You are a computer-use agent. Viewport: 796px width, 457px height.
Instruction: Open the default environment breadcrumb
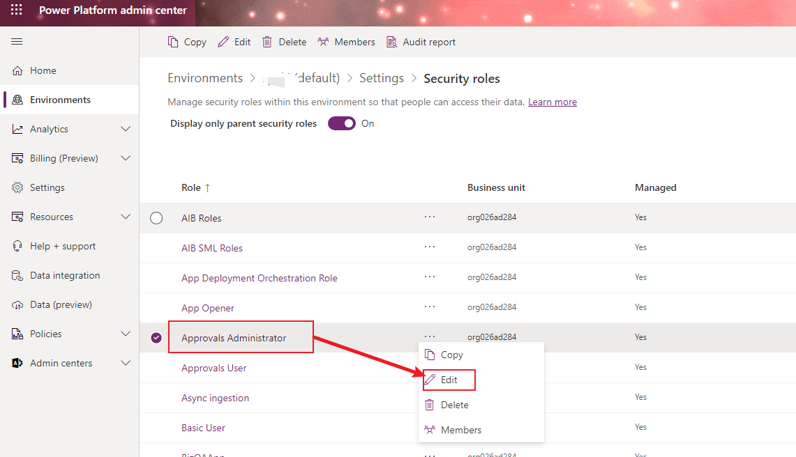(x=301, y=78)
